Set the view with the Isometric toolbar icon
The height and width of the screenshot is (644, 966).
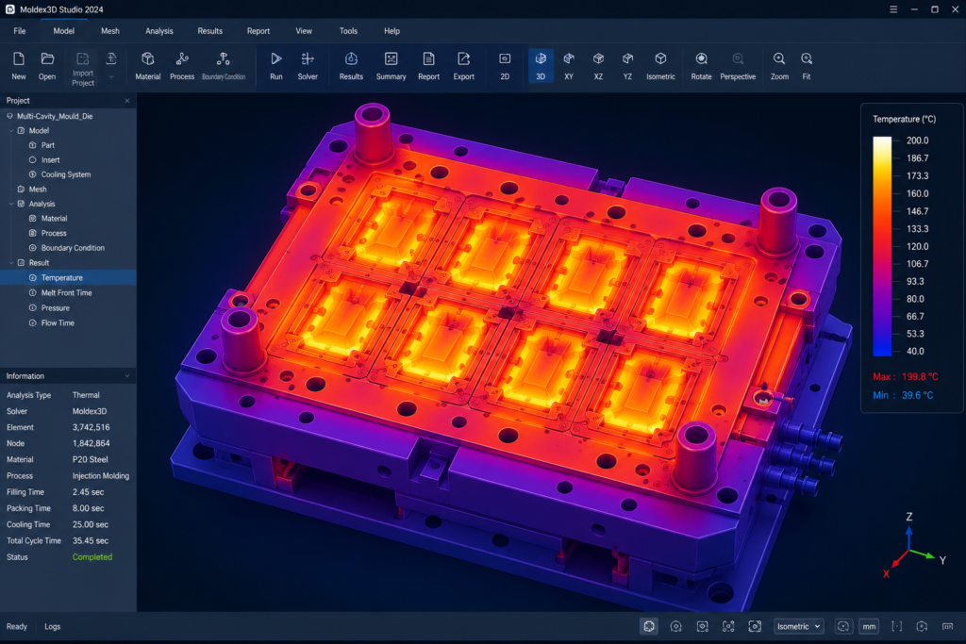[660, 66]
